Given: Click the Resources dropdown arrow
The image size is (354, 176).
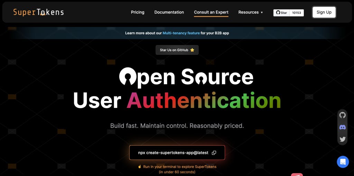Looking at the screenshot, I should point(262,12).
